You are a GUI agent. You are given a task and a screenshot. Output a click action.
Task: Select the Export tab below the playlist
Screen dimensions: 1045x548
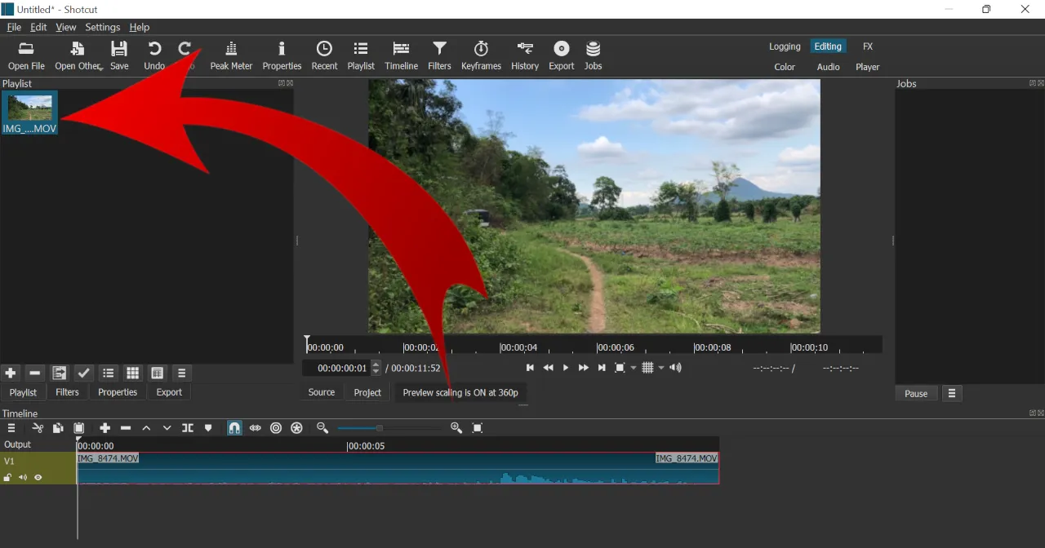[169, 392]
